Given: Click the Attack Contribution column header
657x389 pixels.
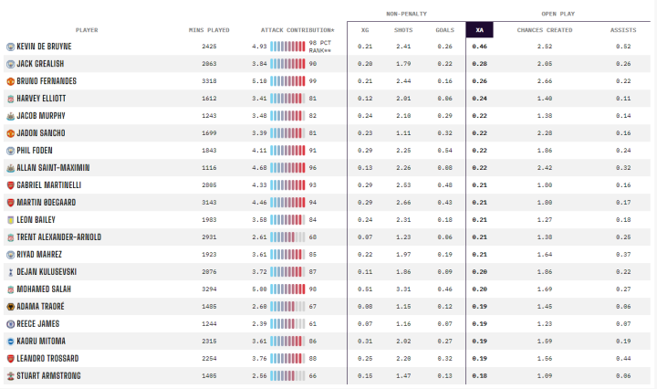Looking at the screenshot, I should [297, 30].
